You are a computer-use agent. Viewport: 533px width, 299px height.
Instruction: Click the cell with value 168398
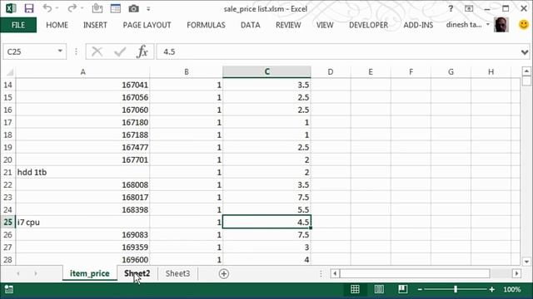82,210
